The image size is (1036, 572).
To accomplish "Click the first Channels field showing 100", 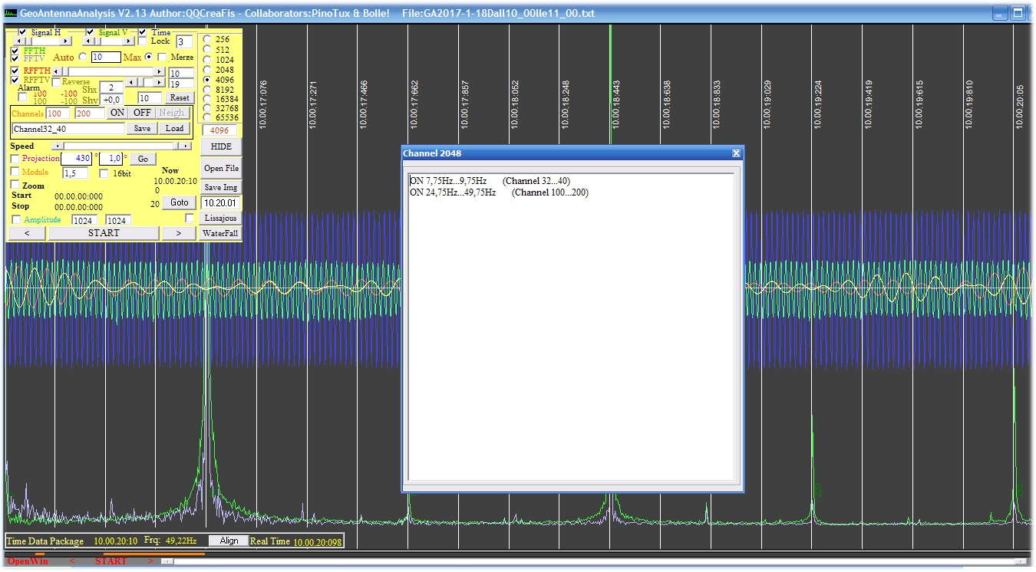I will click(x=58, y=113).
